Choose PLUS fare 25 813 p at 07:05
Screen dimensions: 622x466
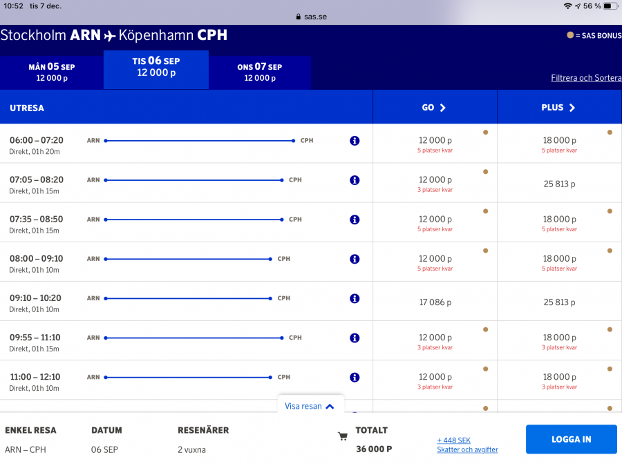point(559,184)
